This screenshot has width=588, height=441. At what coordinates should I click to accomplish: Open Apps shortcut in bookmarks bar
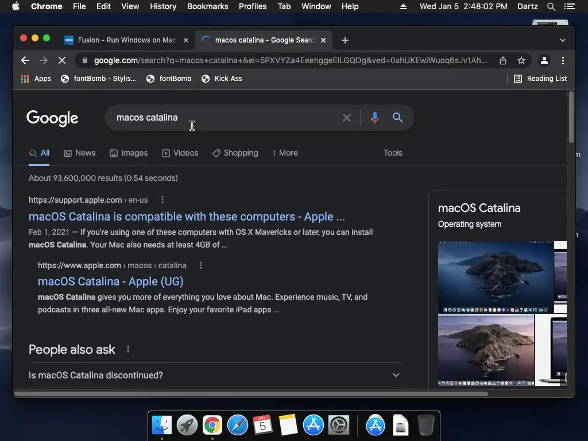[36, 78]
